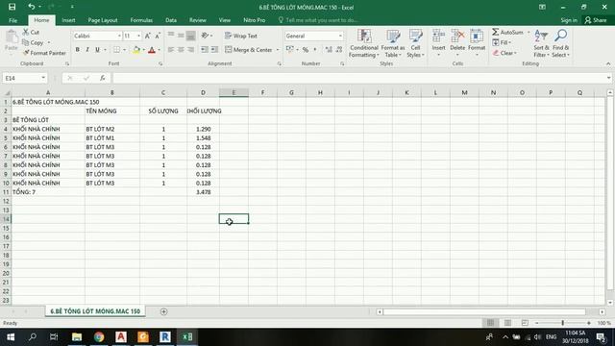The width and height of the screenshot is (615, 346).
Task: Align text to the right
Action: click(x=190, y=50)
